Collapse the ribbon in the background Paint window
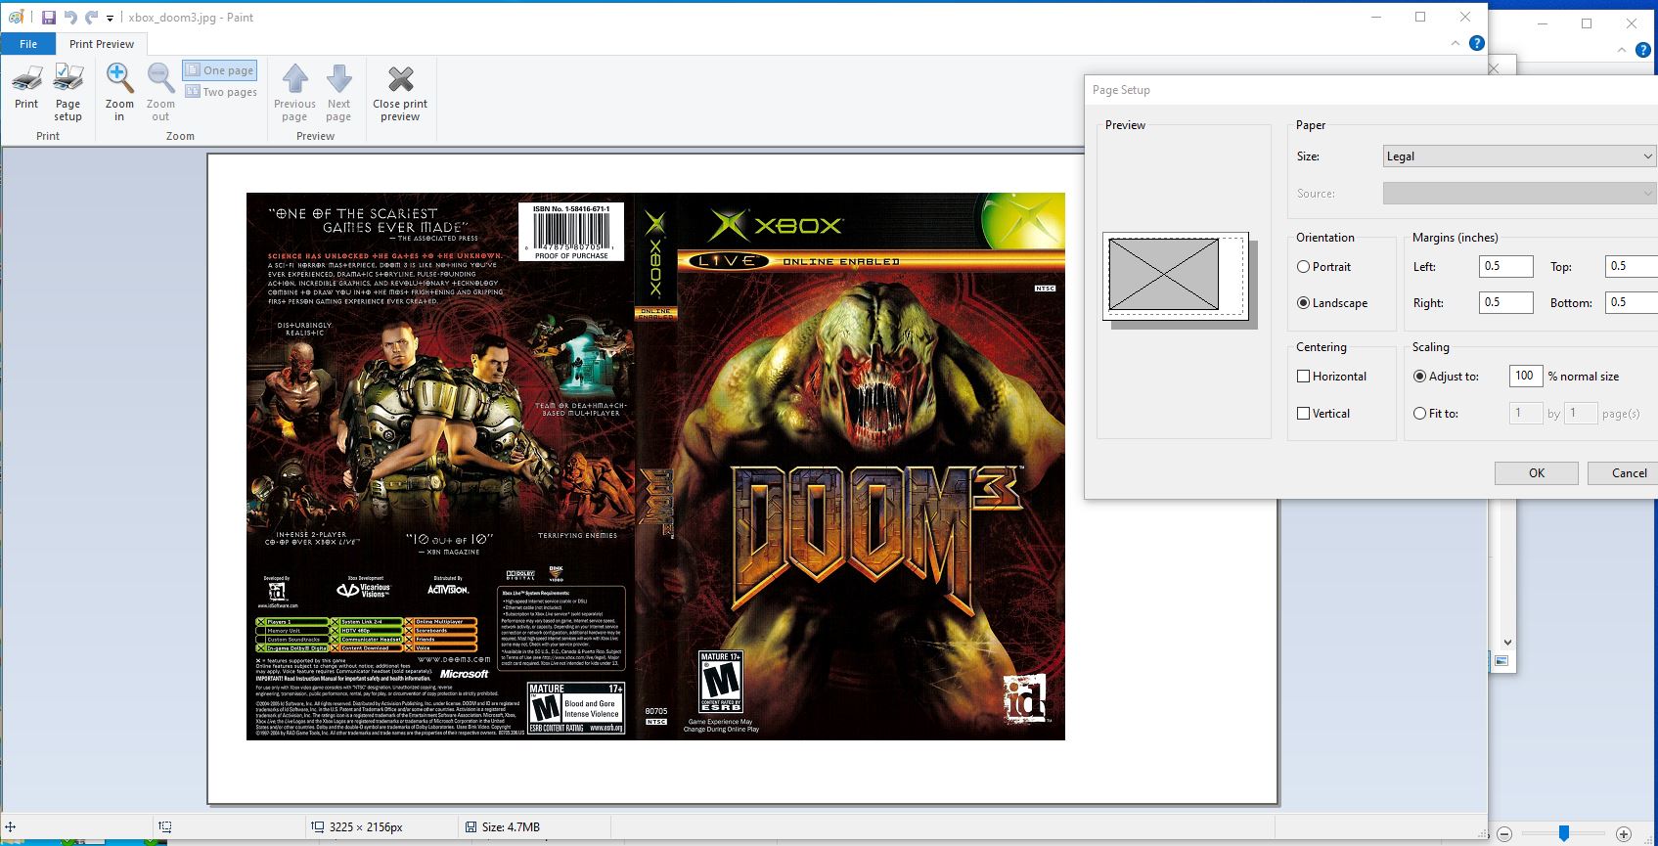 [1622, 50]
